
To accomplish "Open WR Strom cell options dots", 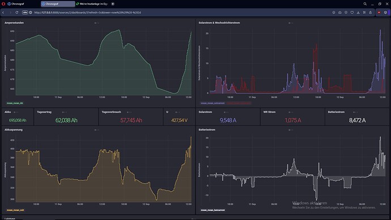I will coord(291,112).
